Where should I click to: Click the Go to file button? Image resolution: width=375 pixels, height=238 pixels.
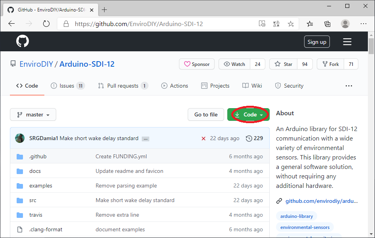pyautogui.click(x=206, y=114)
